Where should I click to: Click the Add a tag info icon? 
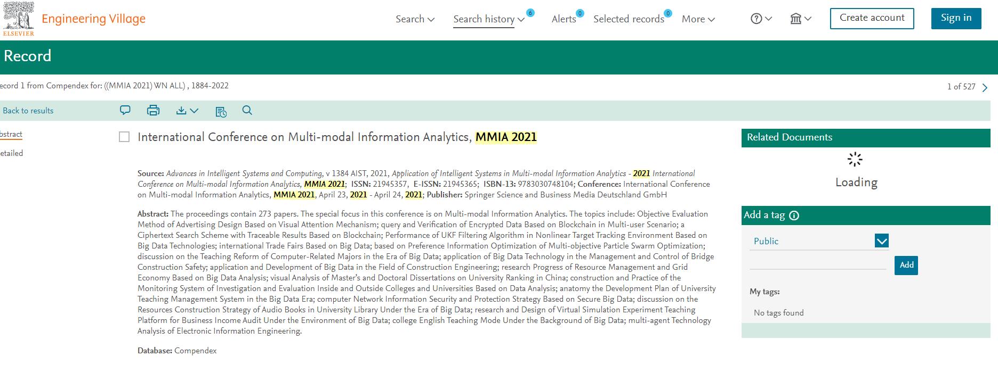[794, 215]
